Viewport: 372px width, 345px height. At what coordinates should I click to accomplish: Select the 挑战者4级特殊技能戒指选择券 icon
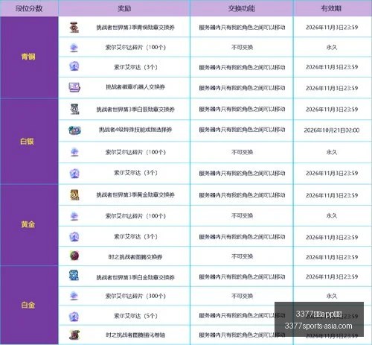pos(74,130)
